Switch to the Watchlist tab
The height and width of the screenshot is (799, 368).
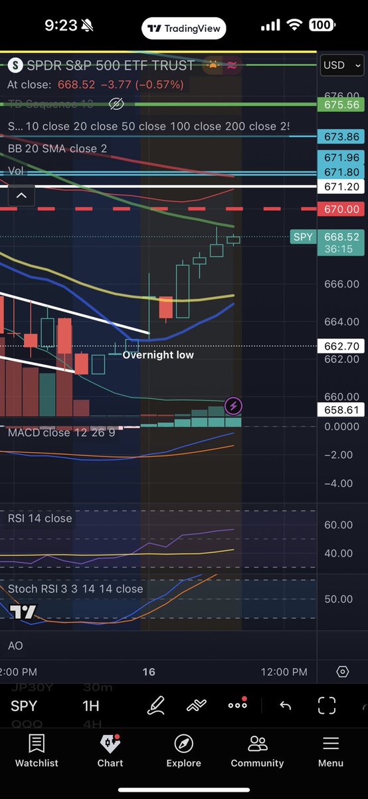pos(37,751)
